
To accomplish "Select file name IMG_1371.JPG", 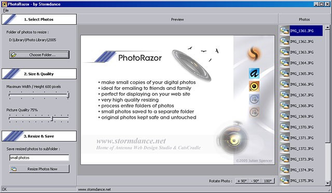I will point(302,138).
